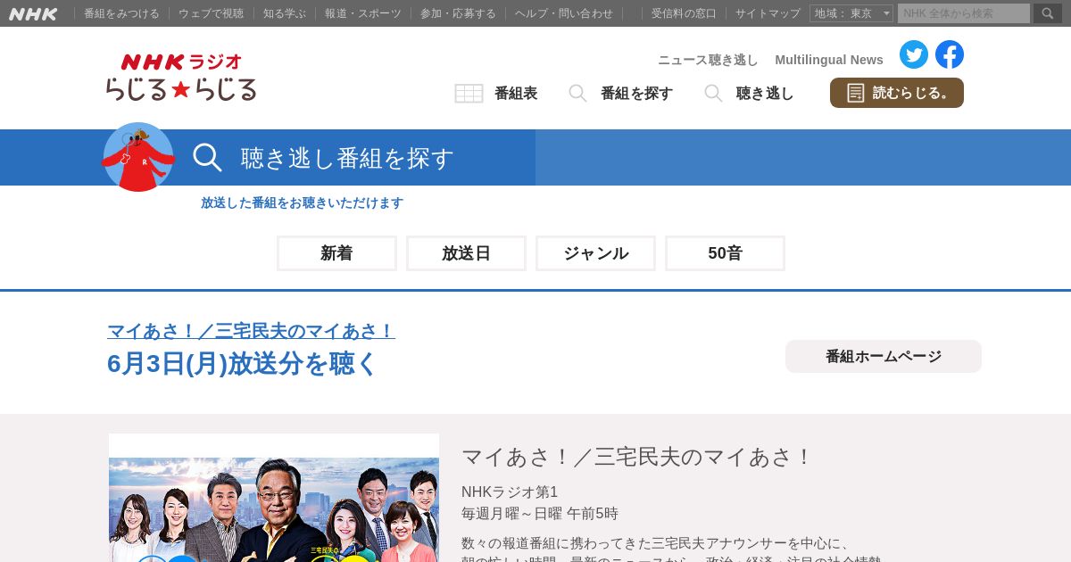Screen dimensions: 1071x562
Task: Click the 6月3日(月)放送分を聴く heading
Action: [x=243, y=364]
